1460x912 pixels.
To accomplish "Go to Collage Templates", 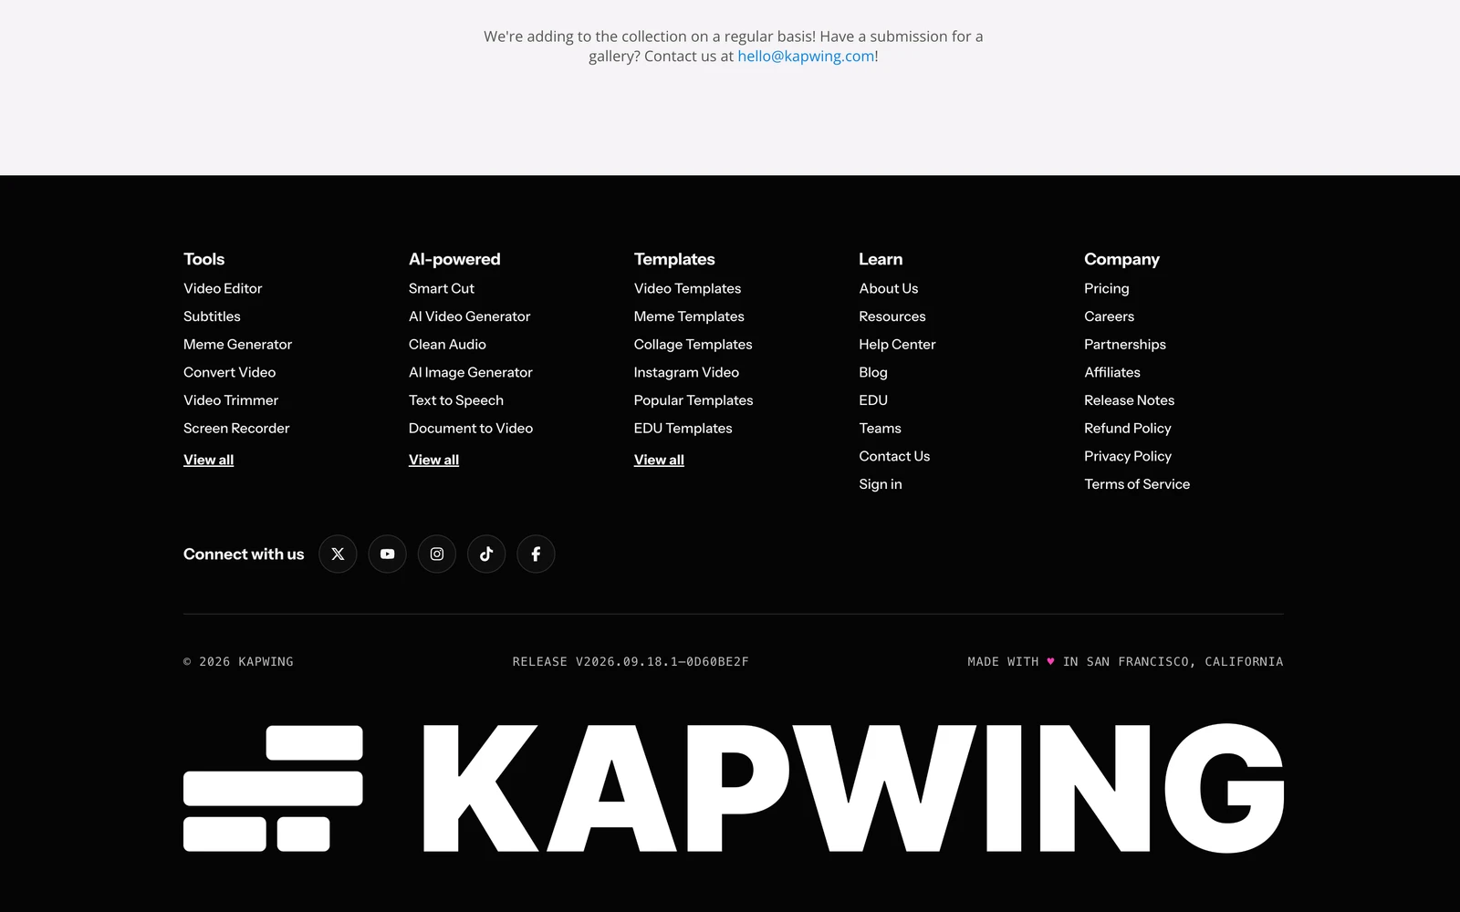I will coord(693,344).
